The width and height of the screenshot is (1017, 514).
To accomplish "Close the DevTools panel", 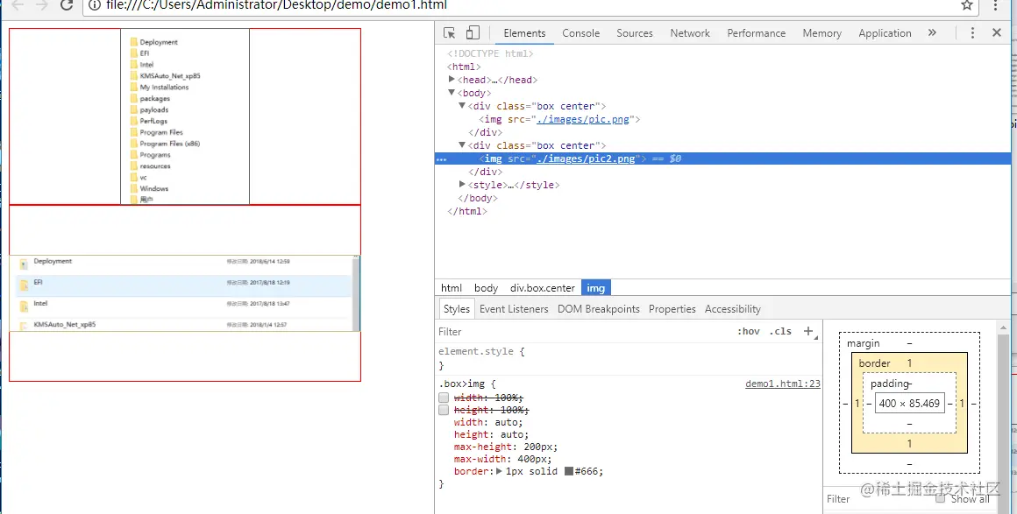I will pyautogui.click(x=997, y=33).
